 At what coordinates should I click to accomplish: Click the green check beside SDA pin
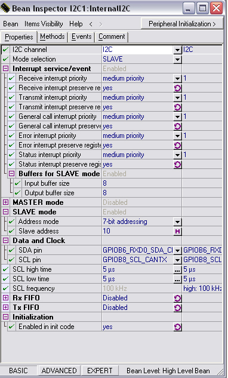click(11, 250)
